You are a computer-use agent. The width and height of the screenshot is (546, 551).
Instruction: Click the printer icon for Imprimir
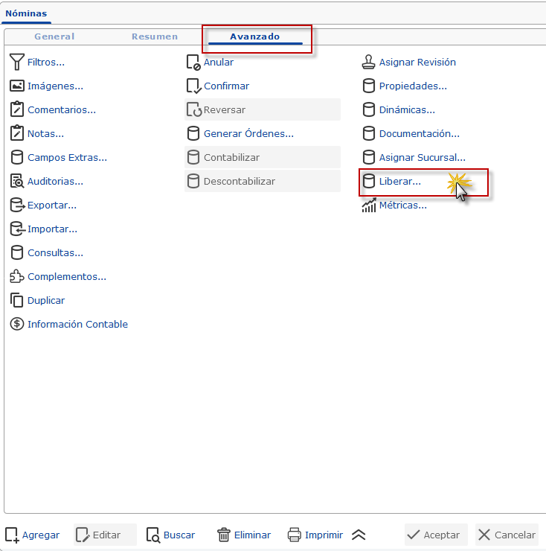[x=295, y=535]
